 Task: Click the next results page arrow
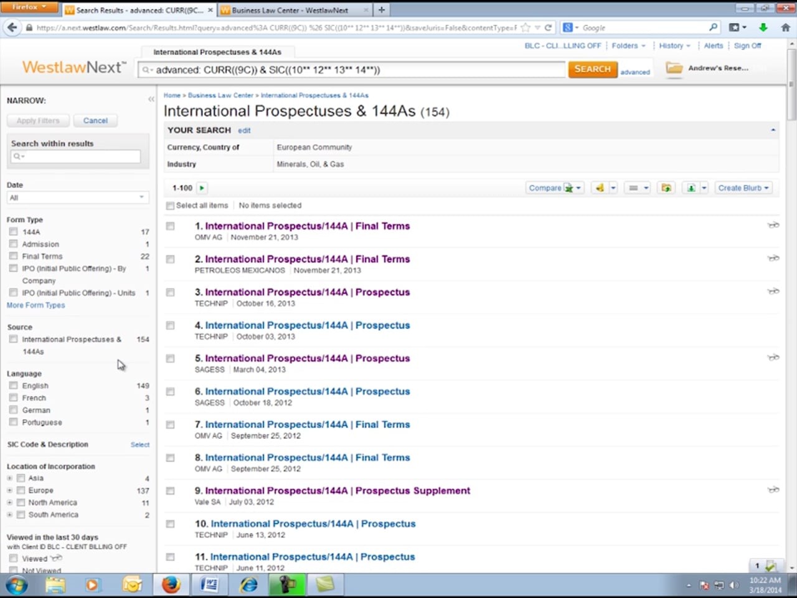pyautogui.click(x=202, y=188)
